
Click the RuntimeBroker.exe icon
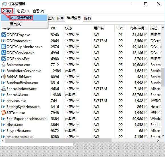click(x=4, y=82)
